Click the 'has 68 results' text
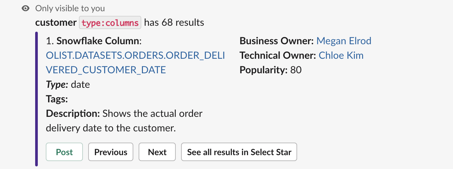Image resolution: width=453 pixels, height=169 pixels. [x=174, y=23]
